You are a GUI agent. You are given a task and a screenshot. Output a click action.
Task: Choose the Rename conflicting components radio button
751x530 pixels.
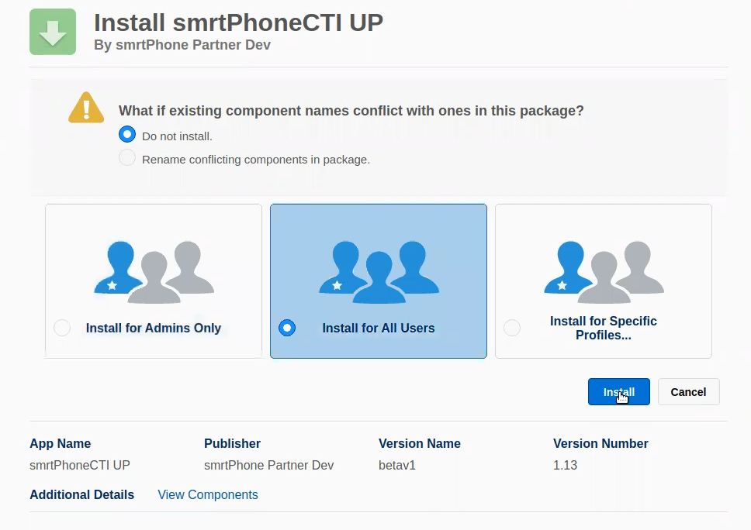point(127,159)
